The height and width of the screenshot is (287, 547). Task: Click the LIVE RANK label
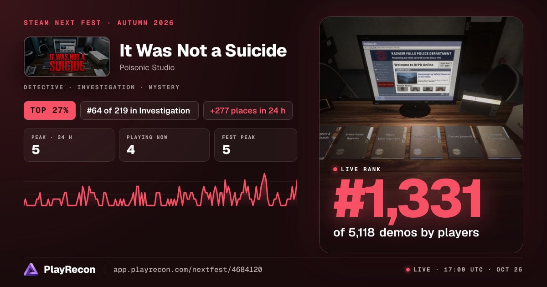(x=361, y=169)
